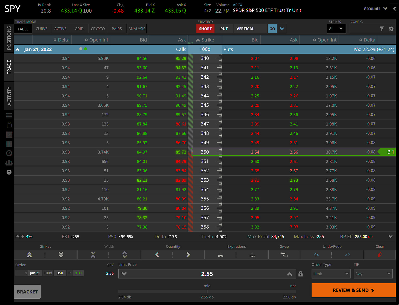Open the watchlist list icon in sidebar
This screenshot has width=399, height=305.
(x=9, y=116)
